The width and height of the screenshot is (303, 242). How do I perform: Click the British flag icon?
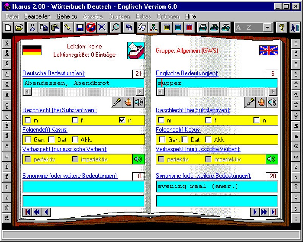(269, 50)
